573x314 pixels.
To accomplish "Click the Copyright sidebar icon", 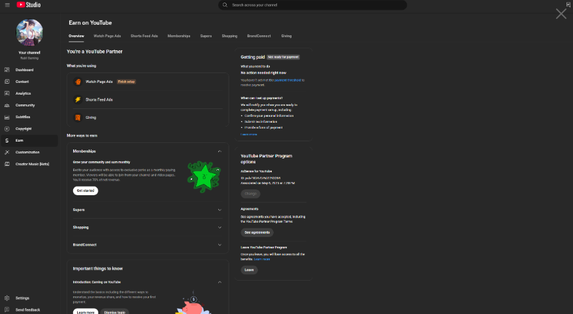I will point(7,129).
